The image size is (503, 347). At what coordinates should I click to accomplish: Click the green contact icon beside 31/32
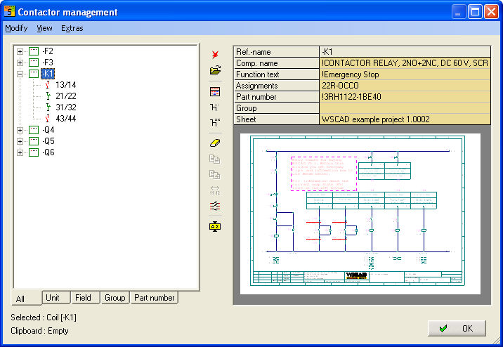pyautogui.click(x=48, y=107)
